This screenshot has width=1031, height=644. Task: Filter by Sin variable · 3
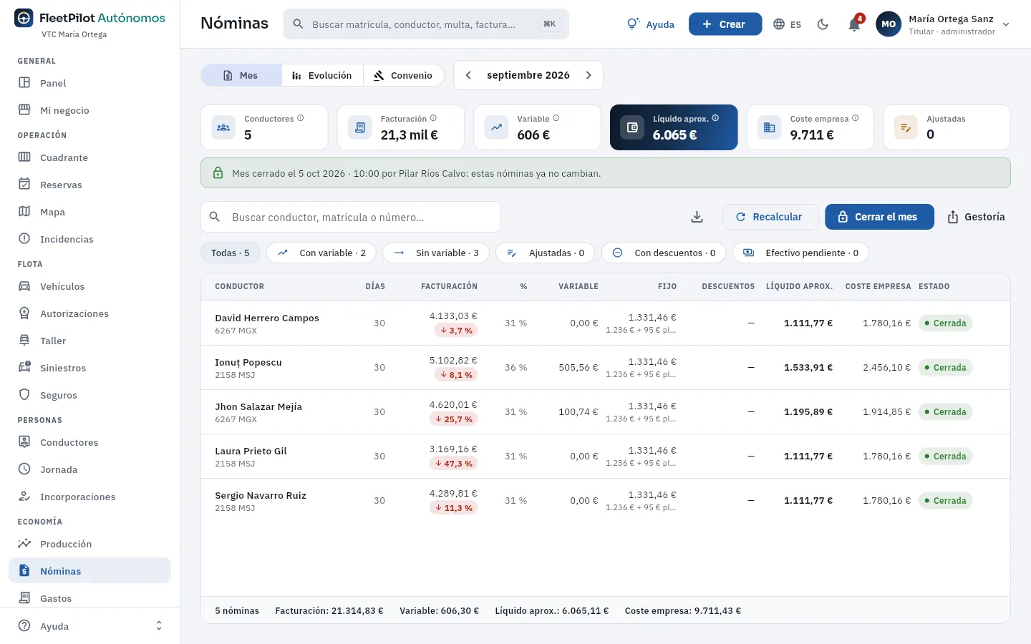(436, 253)
